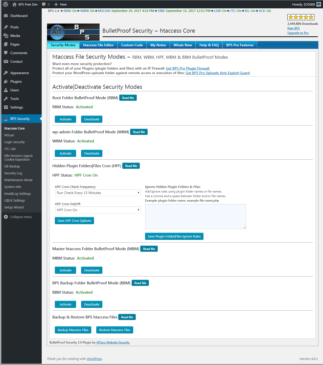Click Restore htaccess Files button
Screen dimensions: 323x365
tap(115, 330)
